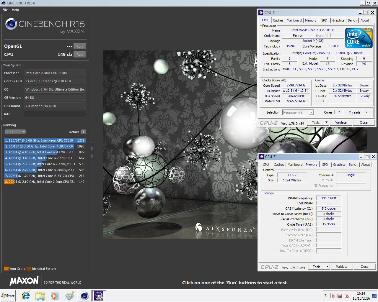This screenshot has width=378, height=302.
Task: Switch to CPU-Z taskbar icon
Action: (x=99, y=296)
